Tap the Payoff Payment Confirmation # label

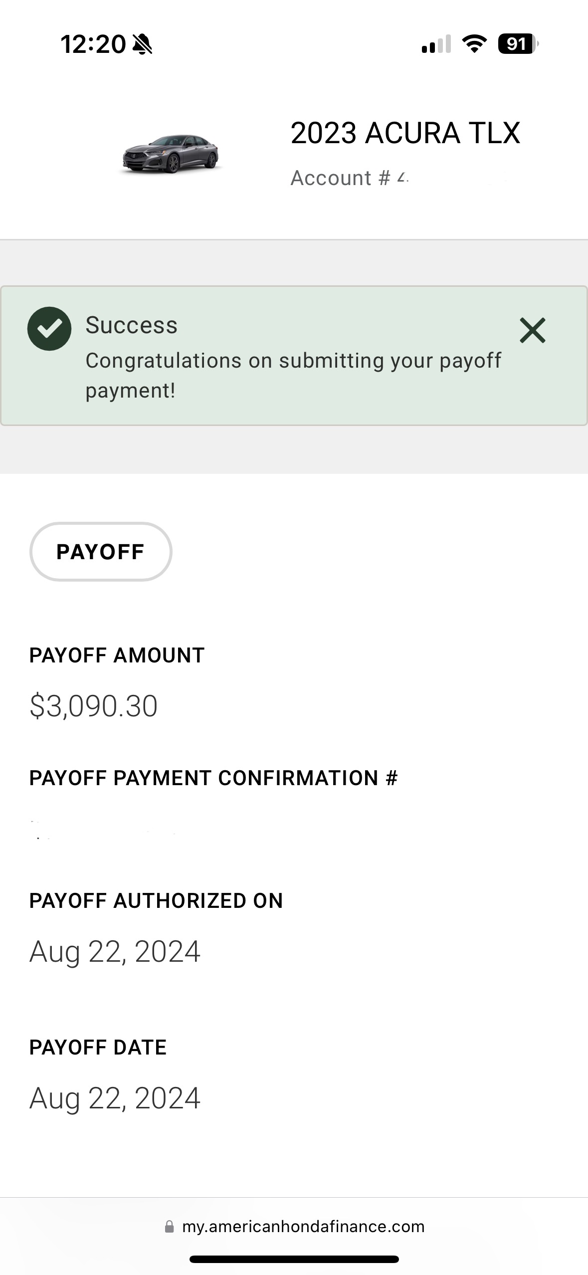tap(213, 778)
